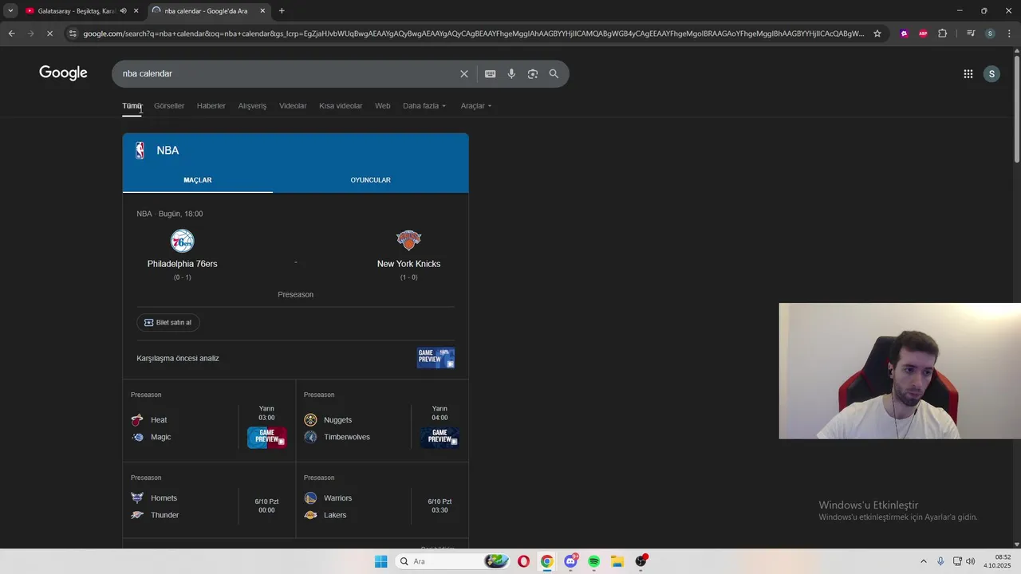Open the Warriors vs Lakers match
Image resolution: width=1021 pixels, height=574 pixels.
click(x=382, y=500)
